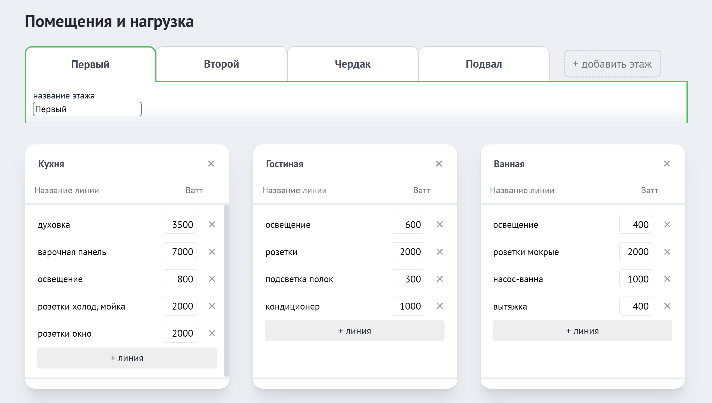Edit the название этажа field
The width and height of the screenshot is (712, 403).
tap(87, 109)
